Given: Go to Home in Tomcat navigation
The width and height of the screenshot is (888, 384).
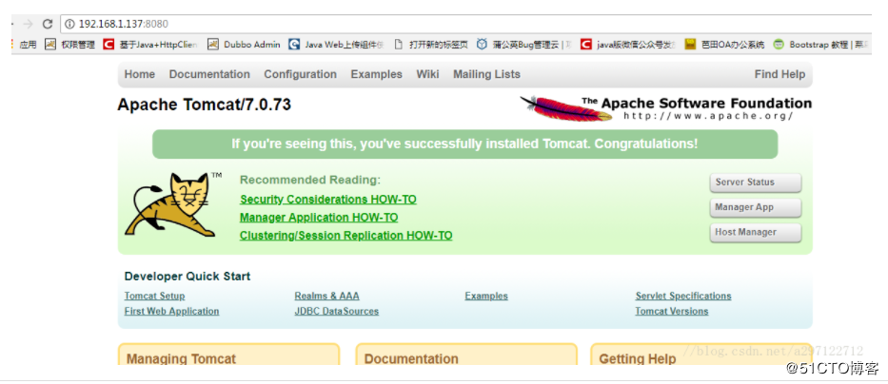Looking at the screenshot, I should [139, 74].
